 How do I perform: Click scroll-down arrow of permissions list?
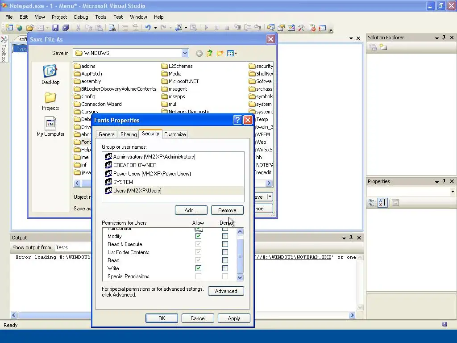(x=240, y=277)
